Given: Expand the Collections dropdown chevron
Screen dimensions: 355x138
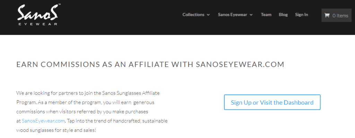Looking at the screenshot, I should coord(208,15).
